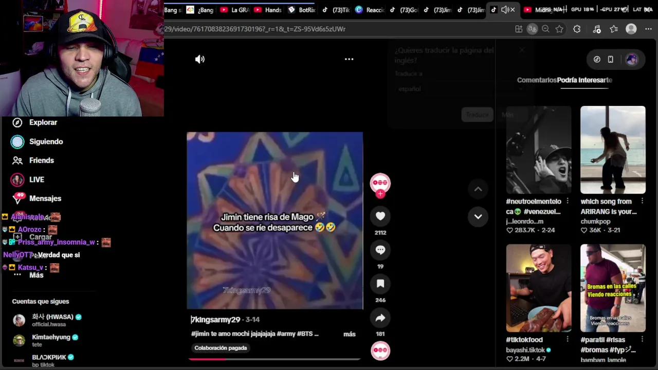Expand the video description with 'más'
This screenshot has width=658, height=370.
coord(350,334)
